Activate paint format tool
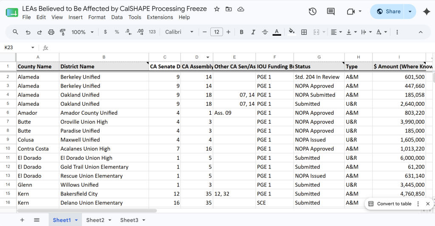 [x=63, y=32]
